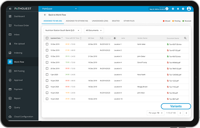Screen dimensions: 200x128
Task: Collapse sidebar using the back arrow icon
Action: tap(10, 8)
